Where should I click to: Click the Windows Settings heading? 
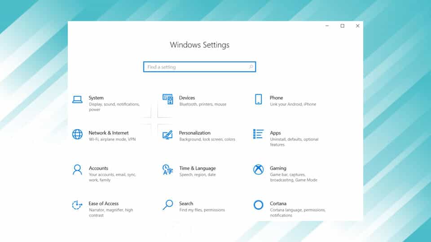click(x=199, y=45)
